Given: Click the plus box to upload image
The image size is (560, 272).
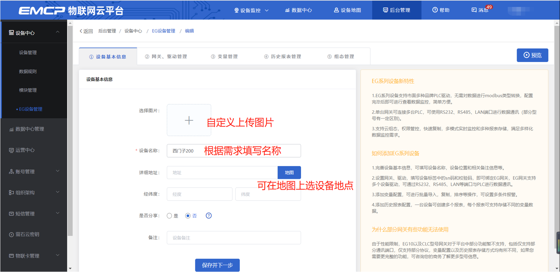Looking at the screenshot, I should pos(189,120).
